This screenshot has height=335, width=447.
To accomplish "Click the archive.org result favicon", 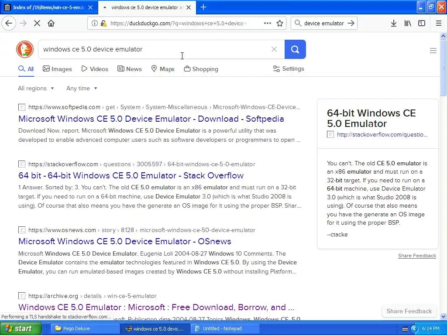I will 22,296.
